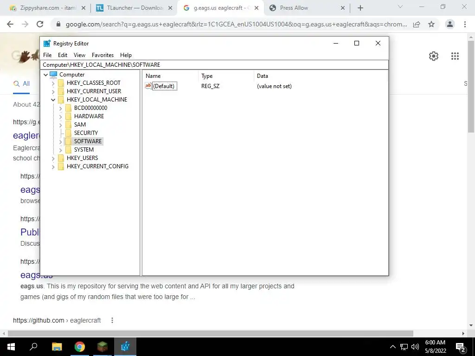This screenshot has height=356, width=475.
Task: Collapse the Computer tree node
Action: [46, 75]
